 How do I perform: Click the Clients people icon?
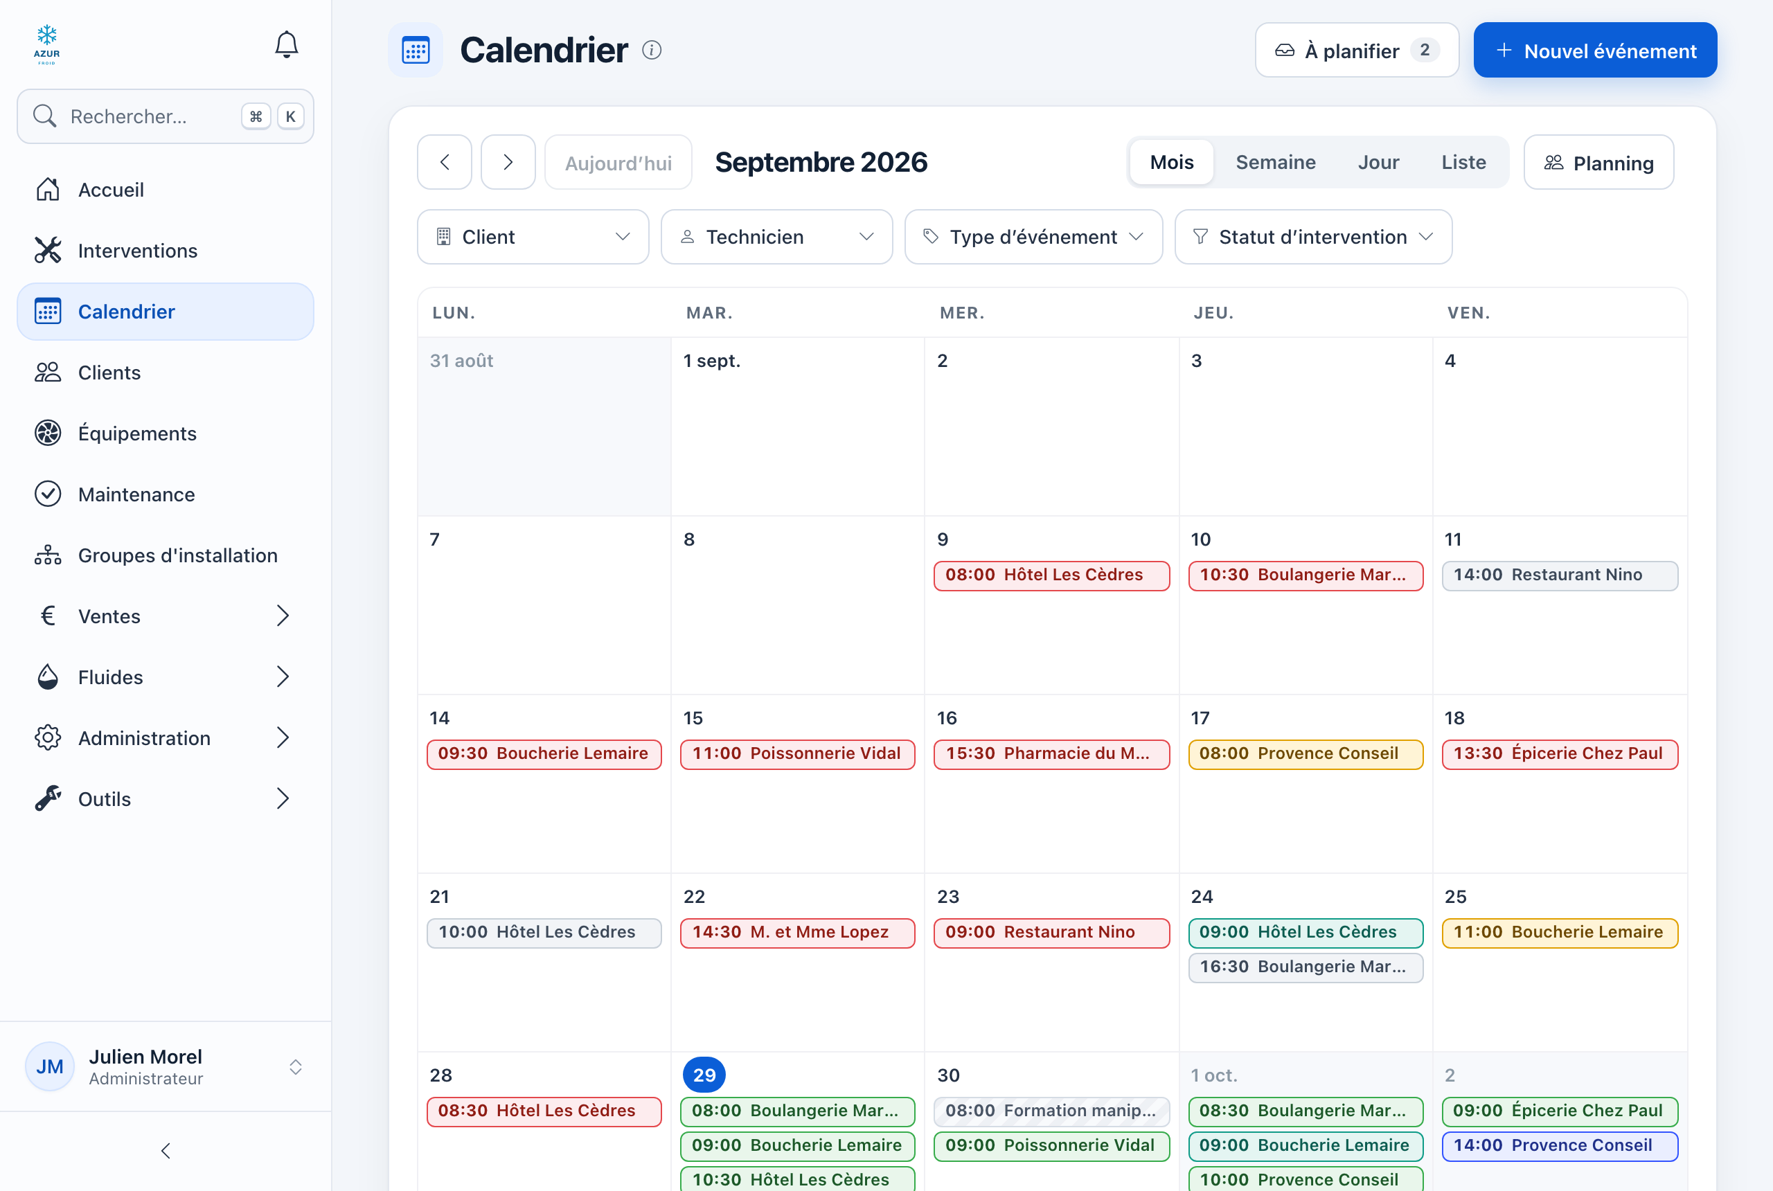(x=48, y=373)
